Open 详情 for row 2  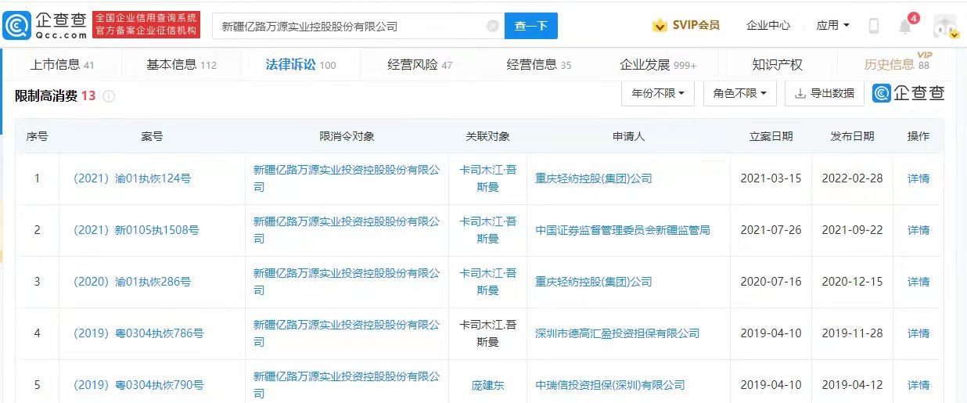[x=918, y=230]
